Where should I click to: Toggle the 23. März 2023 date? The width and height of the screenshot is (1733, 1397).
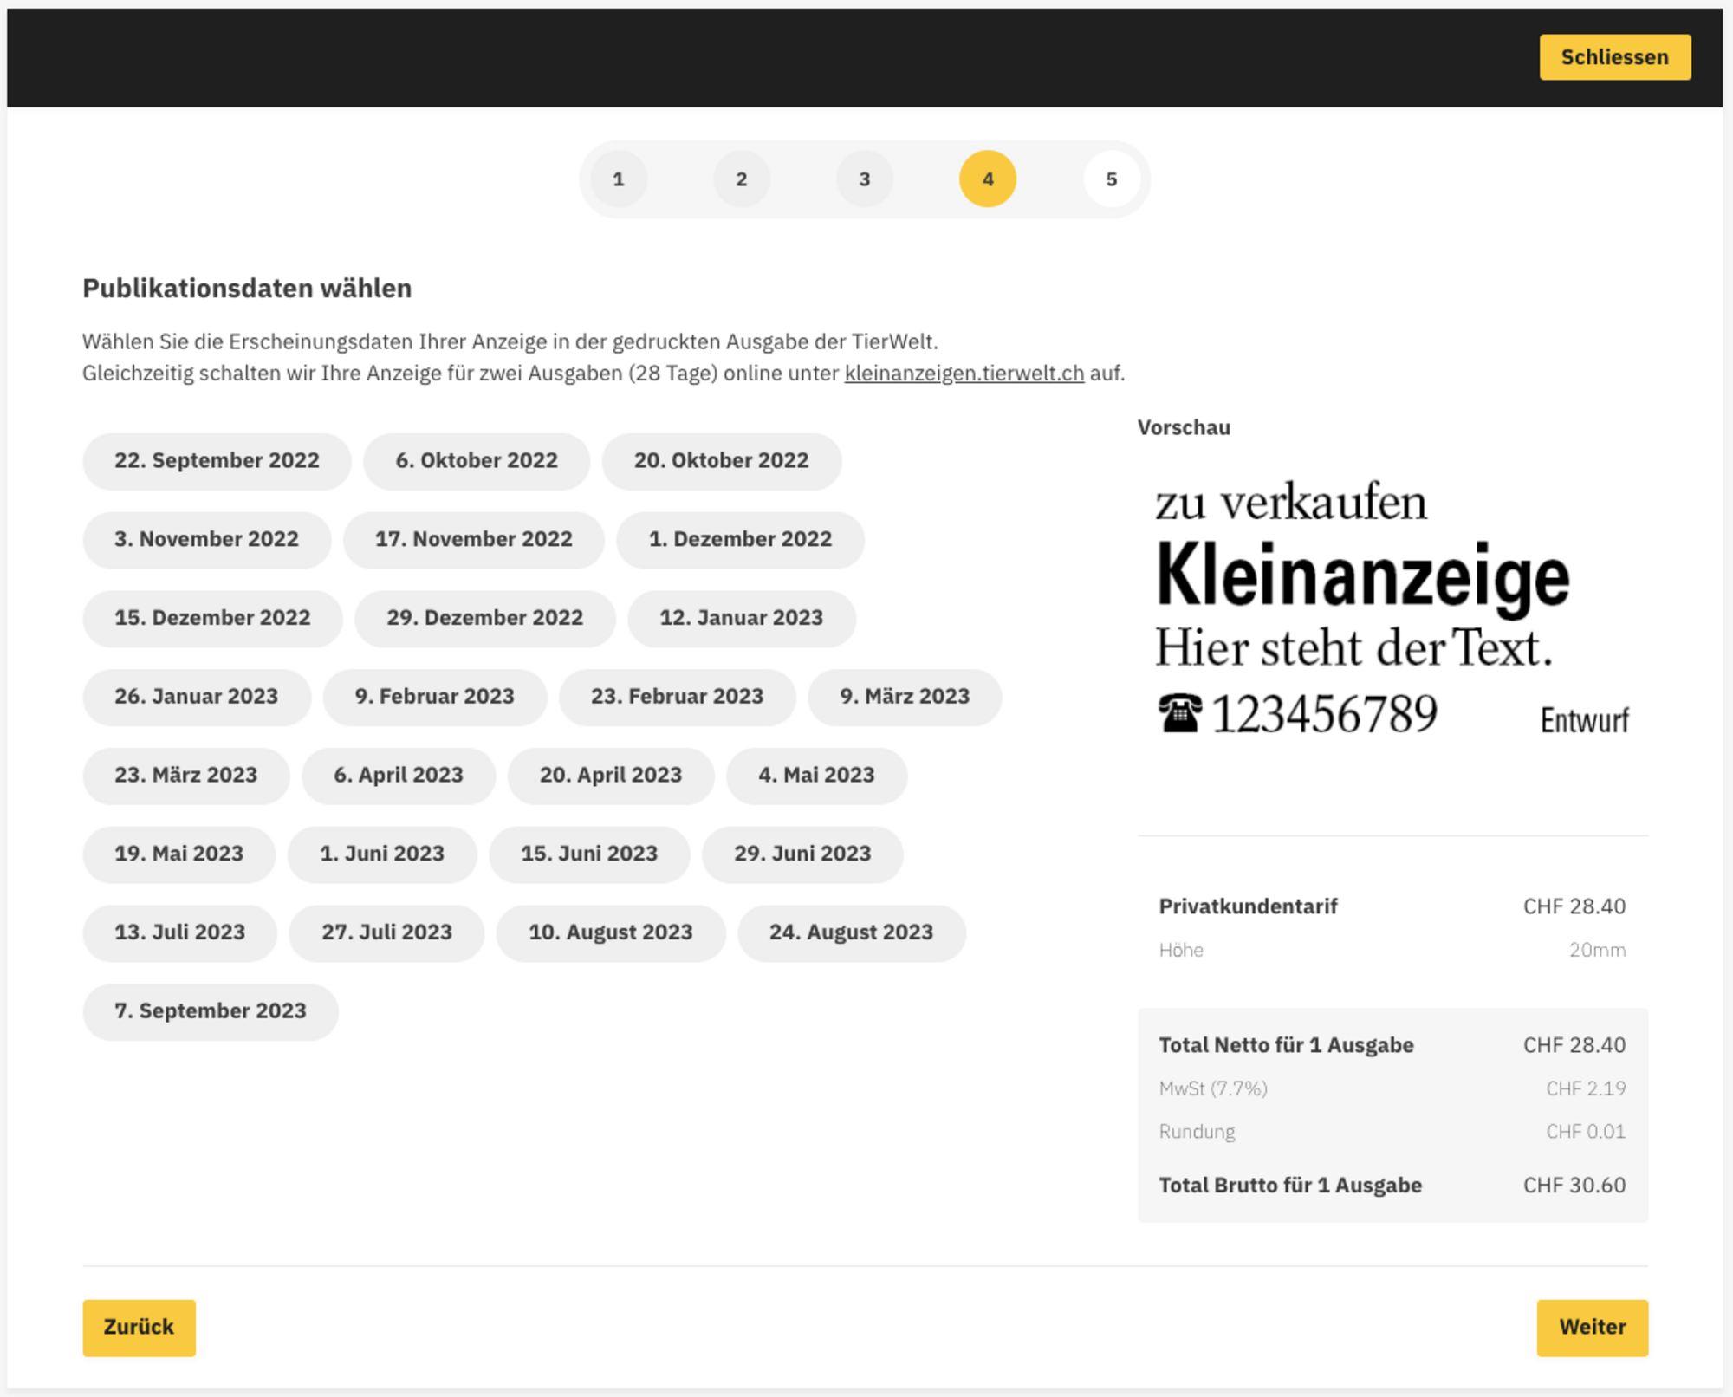(186, 776)
